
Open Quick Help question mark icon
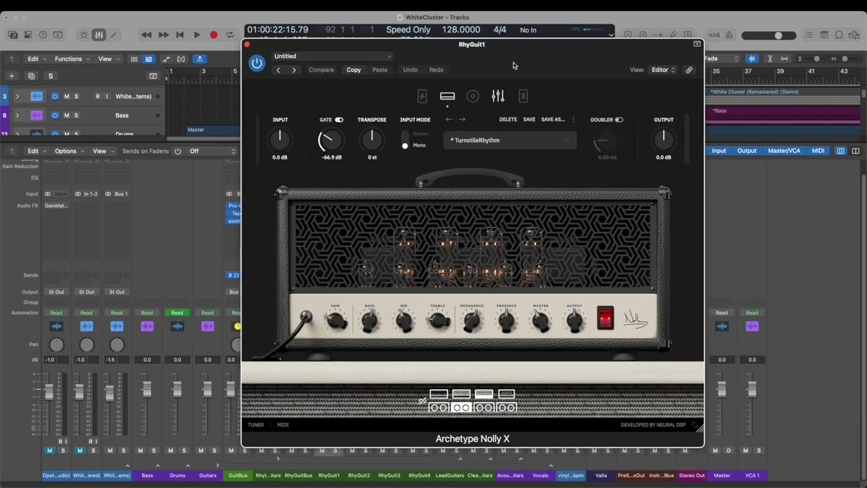point(43,35)
